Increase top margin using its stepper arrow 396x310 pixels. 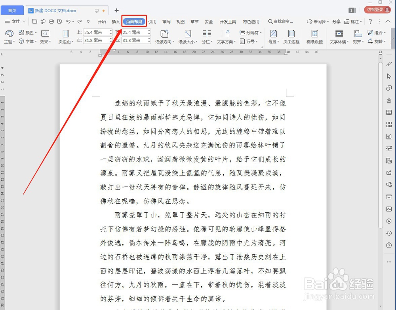point(111,31)
